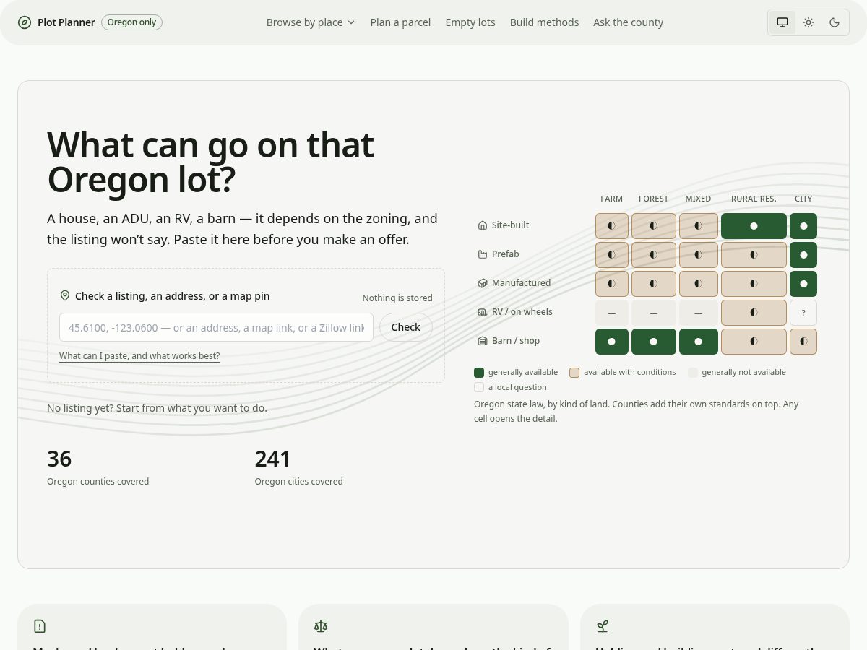Open Site-built in City cell
This screenshot has width=867, height=650.
tap(803, 226)
